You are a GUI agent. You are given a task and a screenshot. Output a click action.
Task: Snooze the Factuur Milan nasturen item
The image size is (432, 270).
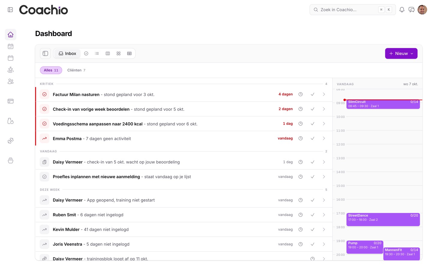click(x=301, y=94)
